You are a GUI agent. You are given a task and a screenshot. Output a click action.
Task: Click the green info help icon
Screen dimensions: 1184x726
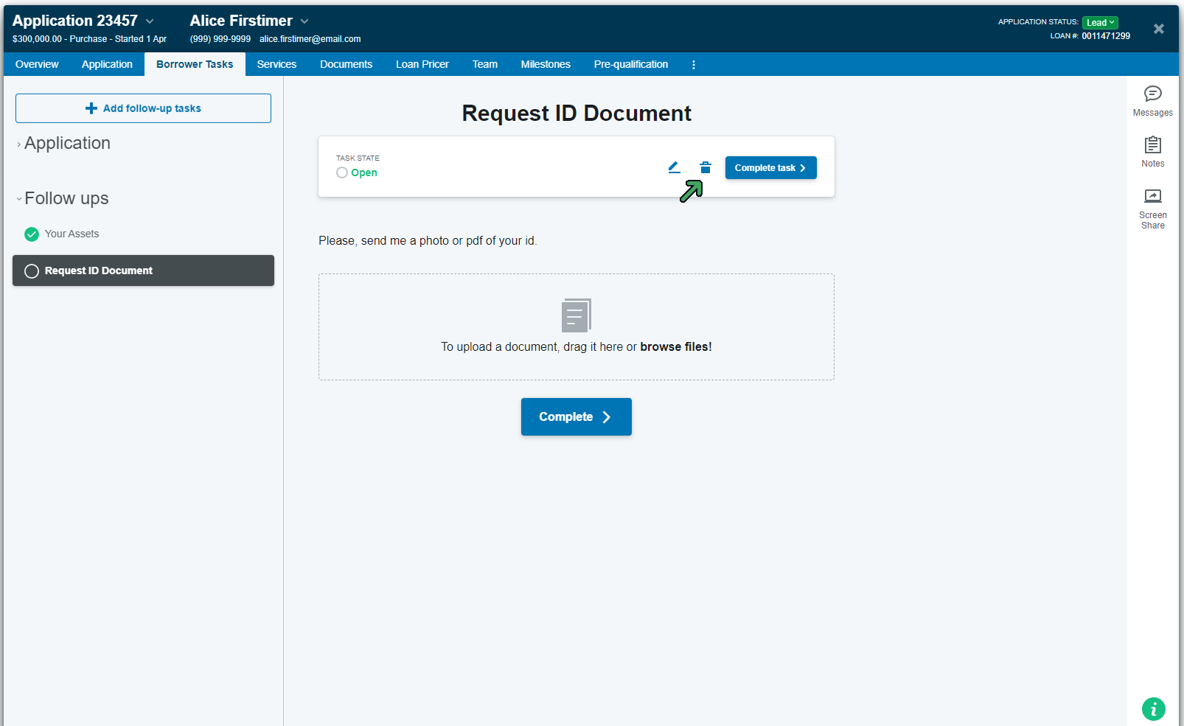click(x=1153, y=709)
